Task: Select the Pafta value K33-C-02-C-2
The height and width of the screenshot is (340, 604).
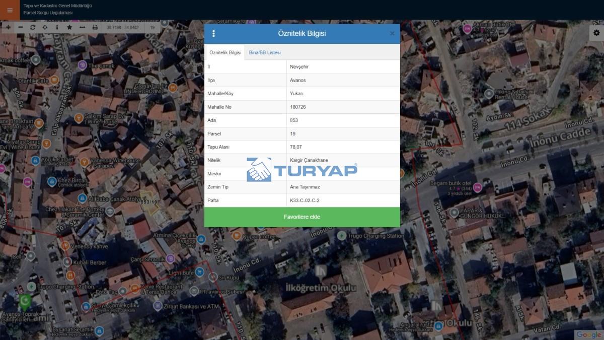Action: (343, 200)
